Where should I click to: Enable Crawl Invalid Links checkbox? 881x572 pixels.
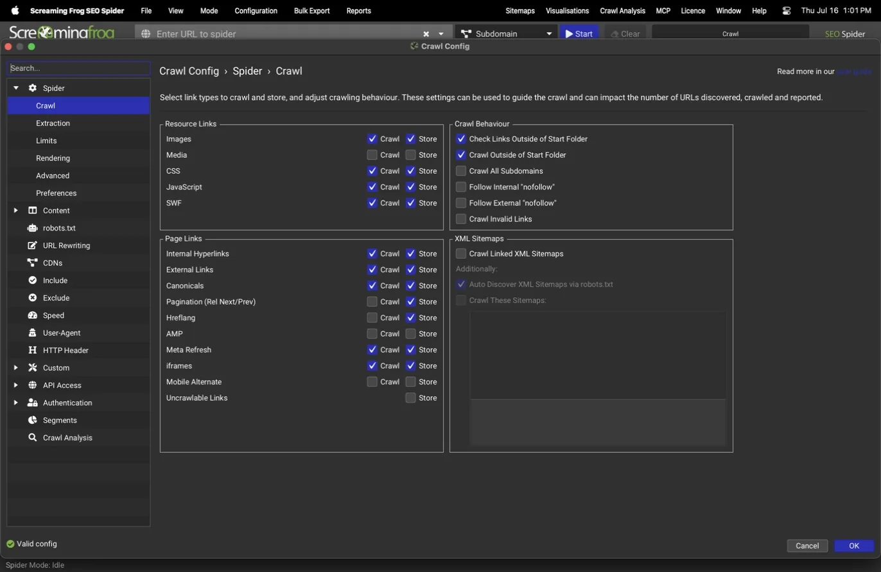coord(461,219)
